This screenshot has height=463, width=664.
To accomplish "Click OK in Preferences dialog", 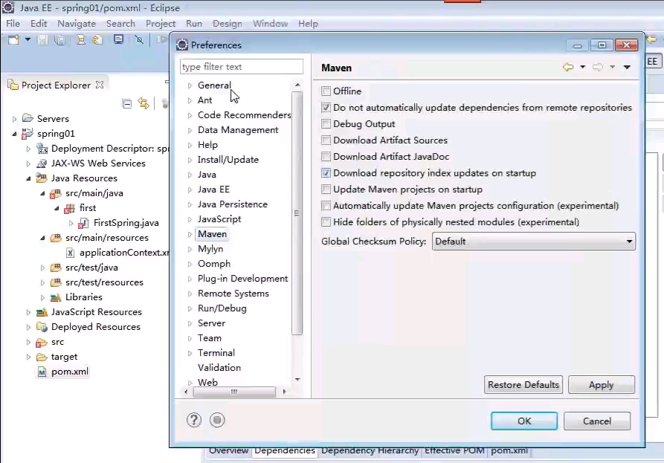I will 524,421.
